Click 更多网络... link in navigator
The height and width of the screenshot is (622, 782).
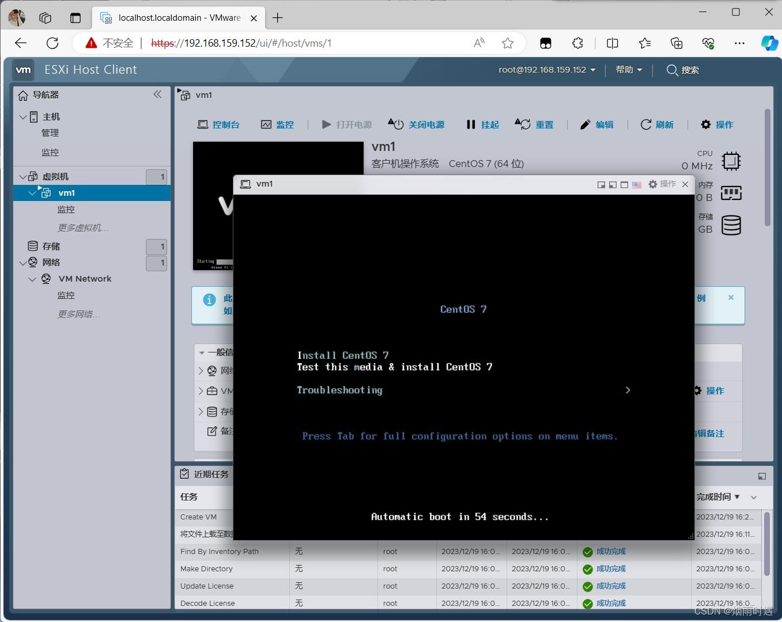coord(79,314)
